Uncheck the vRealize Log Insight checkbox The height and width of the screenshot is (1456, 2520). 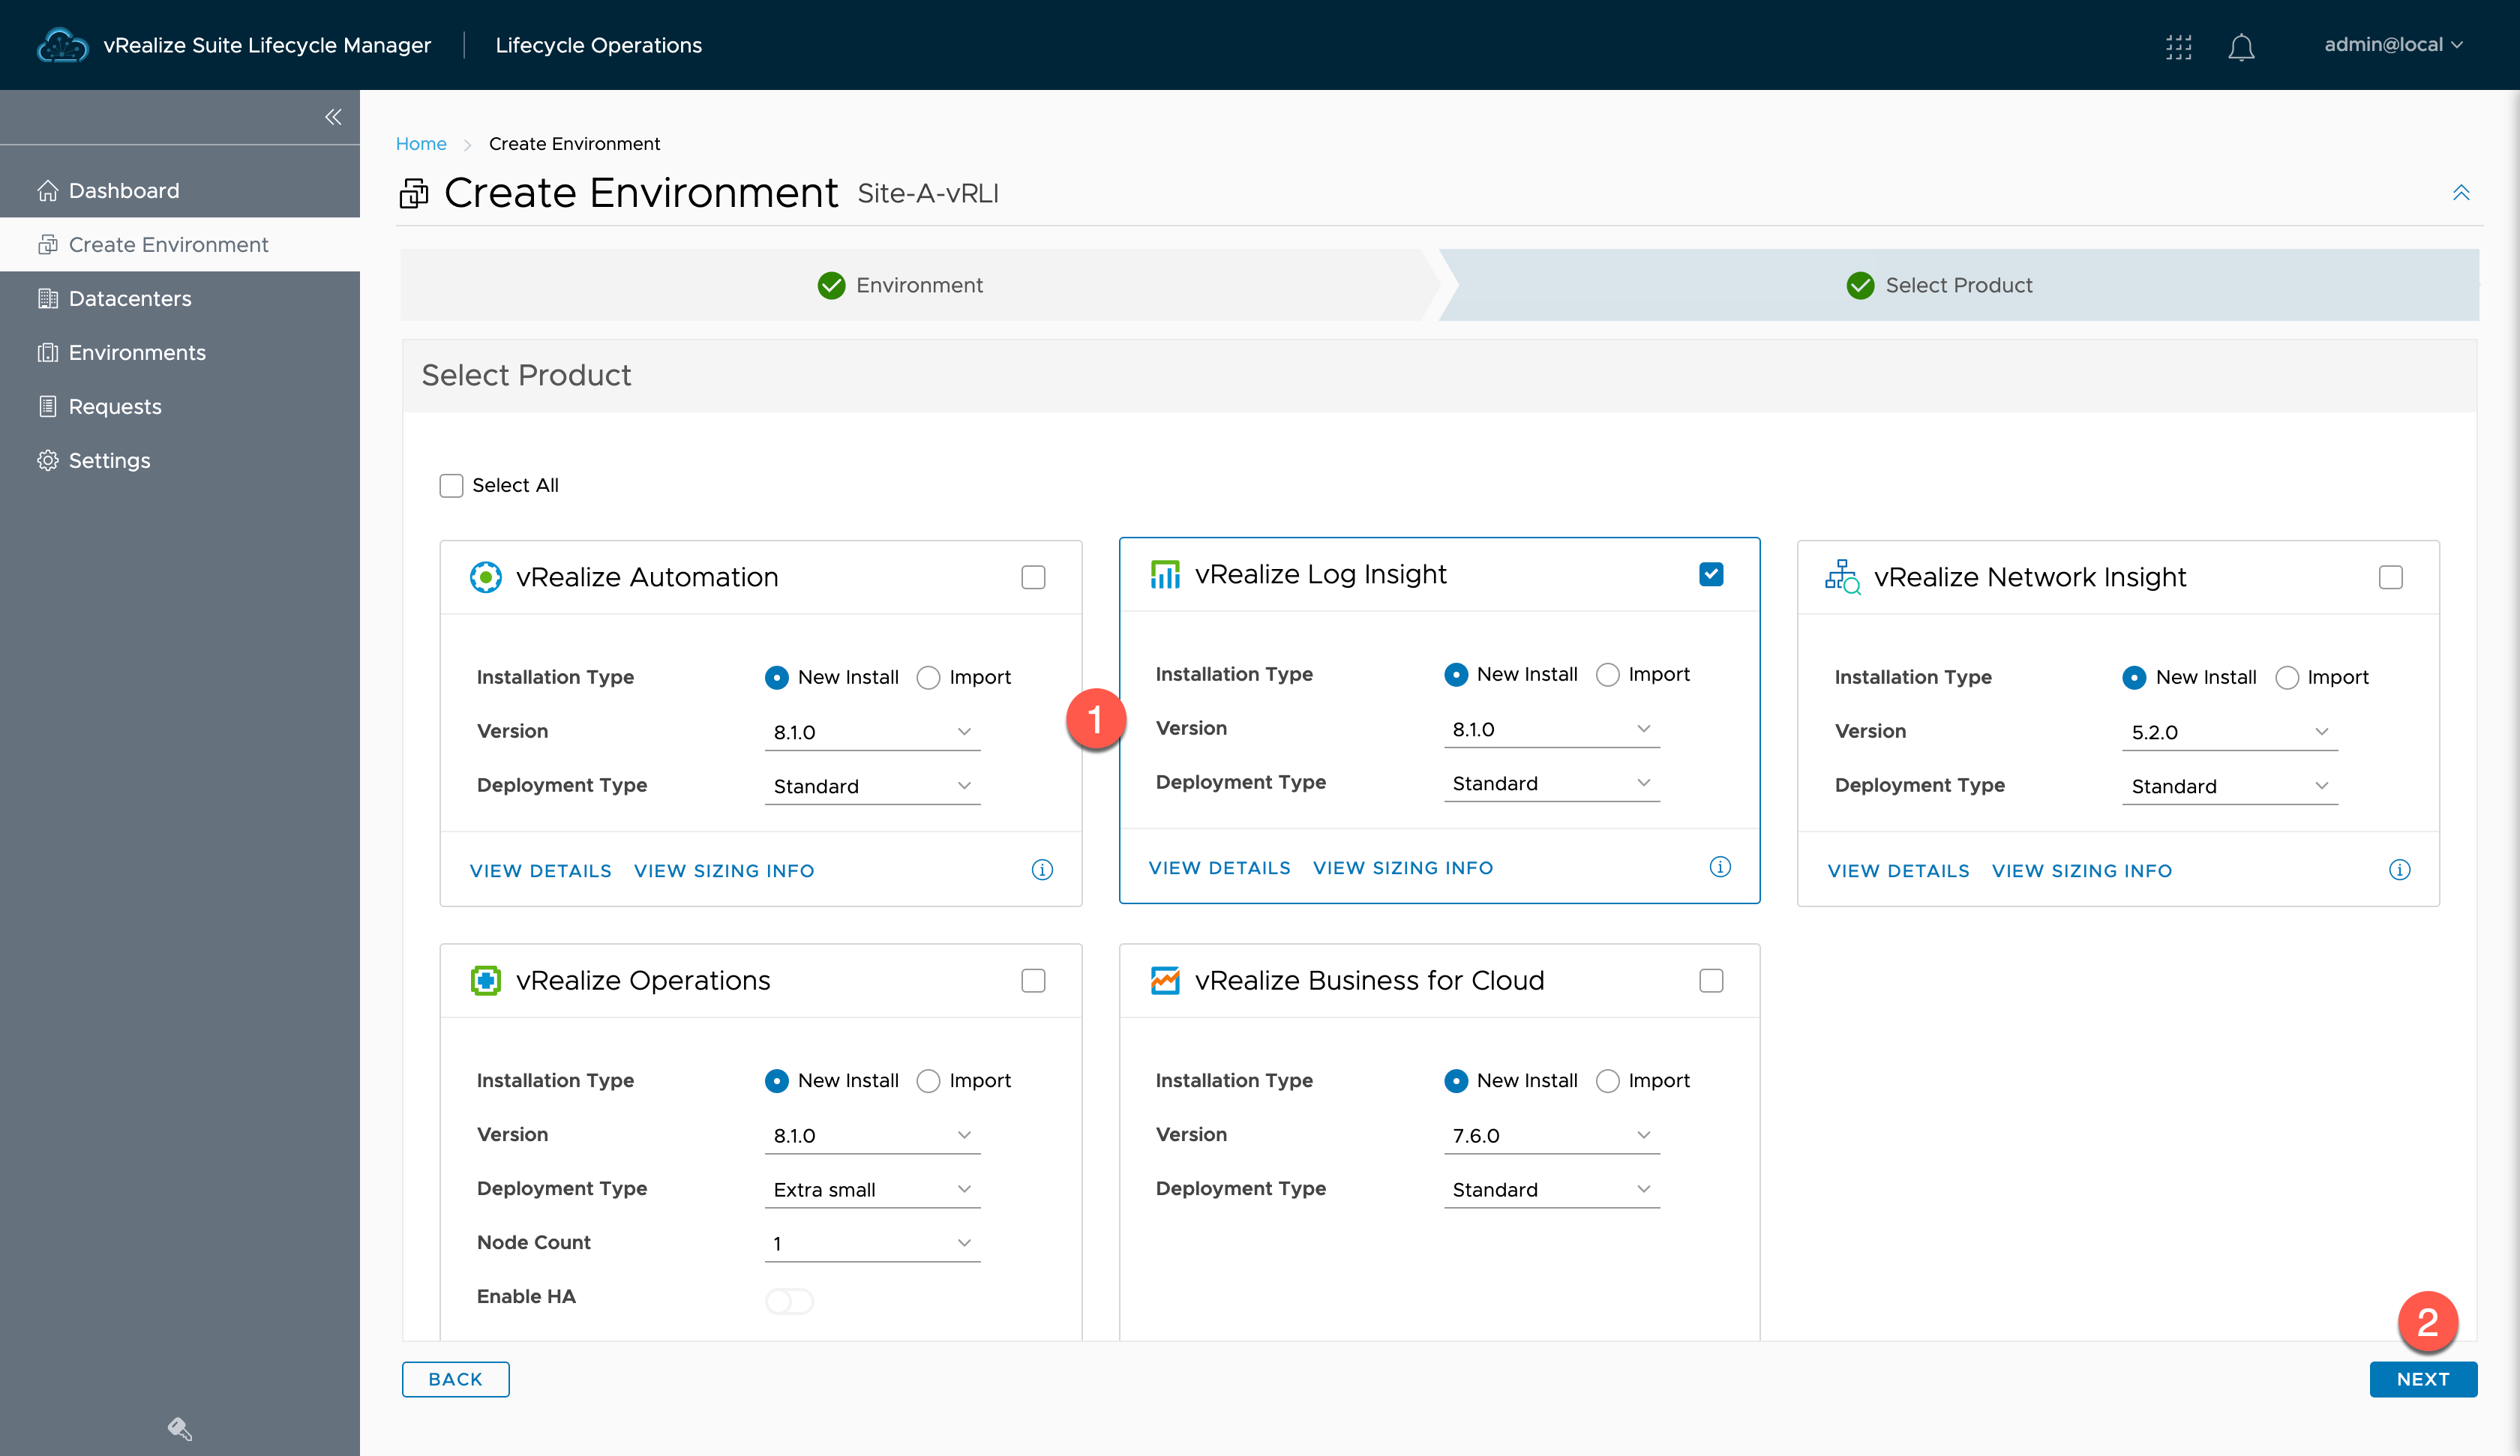coord(1711,574)
